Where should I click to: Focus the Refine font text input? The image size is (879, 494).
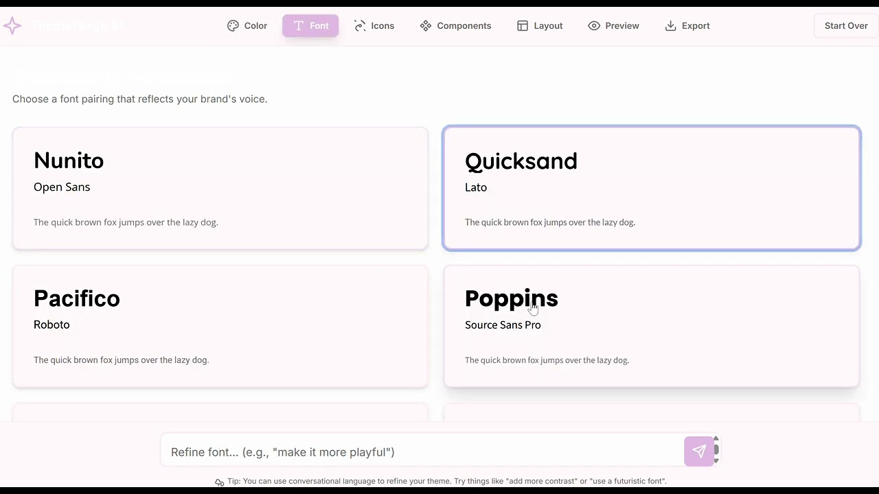click(422, 451)
